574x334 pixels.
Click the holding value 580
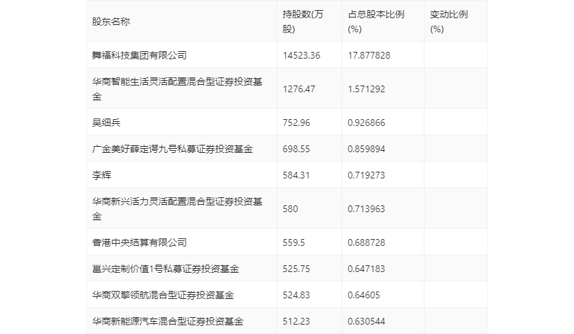pyautogui.click(x=290, y=209)
